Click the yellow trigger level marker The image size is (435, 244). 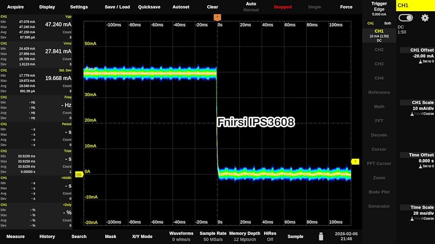pos(355,162)
